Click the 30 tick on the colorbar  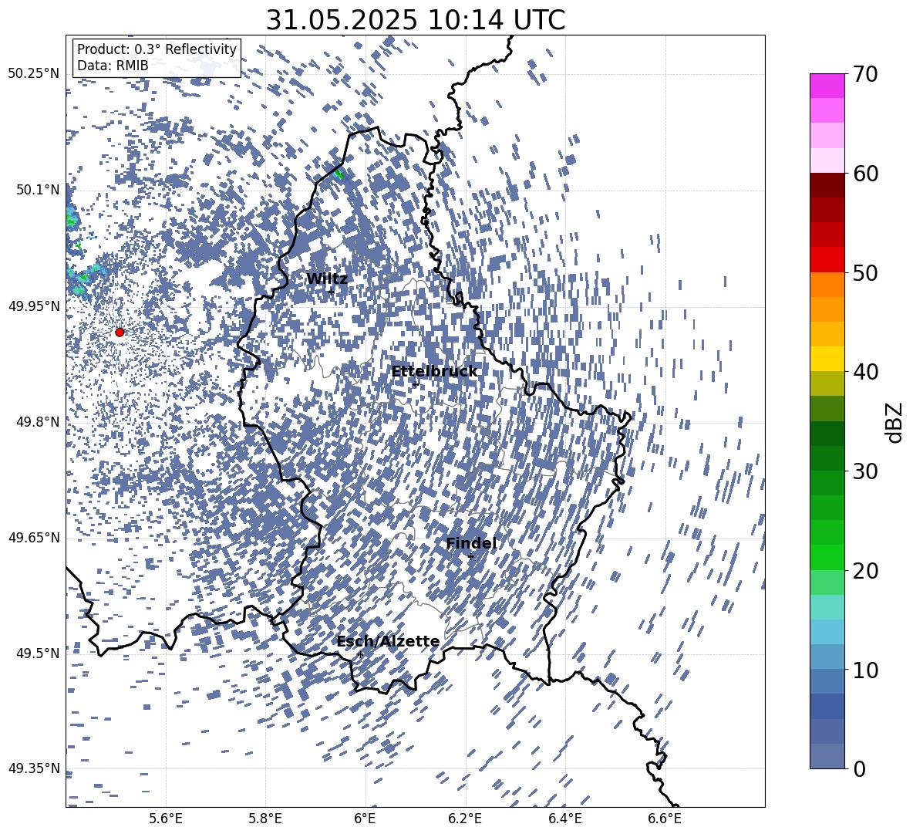865,471
